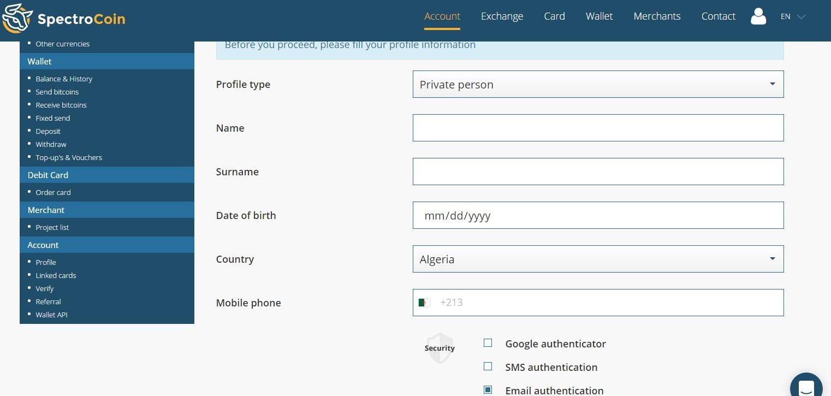Open the Wallet API link
This screenshot has height=396, width=831.
pyautogui.click(x=51, y=315)
